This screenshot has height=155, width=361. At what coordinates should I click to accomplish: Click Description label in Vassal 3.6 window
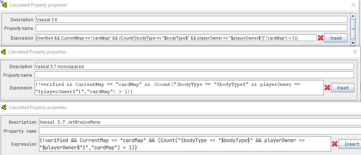[x=22, y=20]
